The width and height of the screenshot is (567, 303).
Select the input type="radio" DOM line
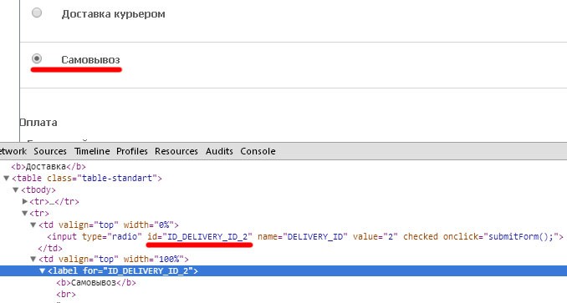(305, 236)
